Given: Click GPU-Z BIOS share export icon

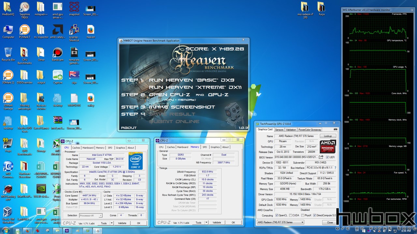Looking at the screenshot, I should 321,157.
